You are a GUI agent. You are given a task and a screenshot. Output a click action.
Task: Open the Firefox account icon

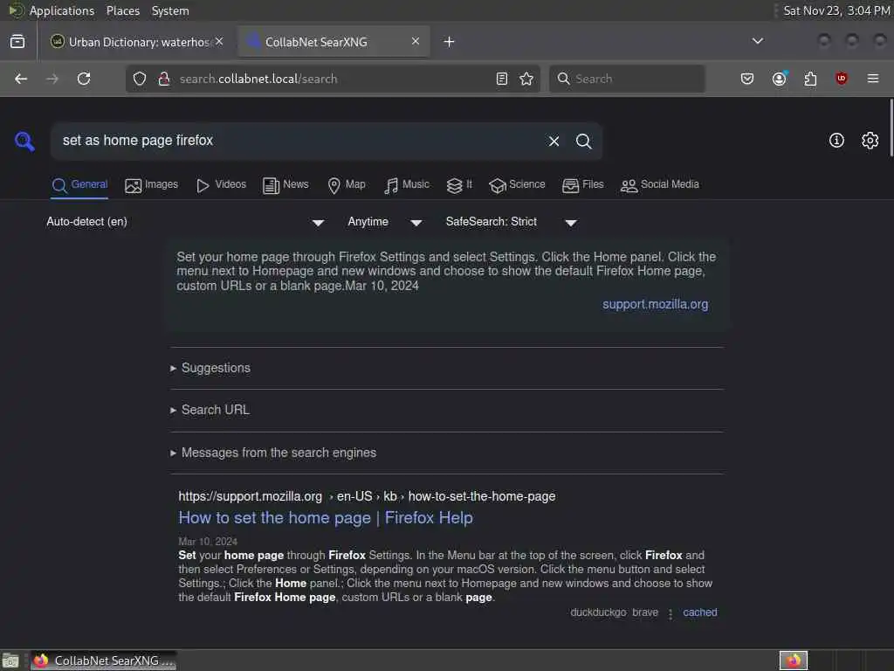[780, 79]
